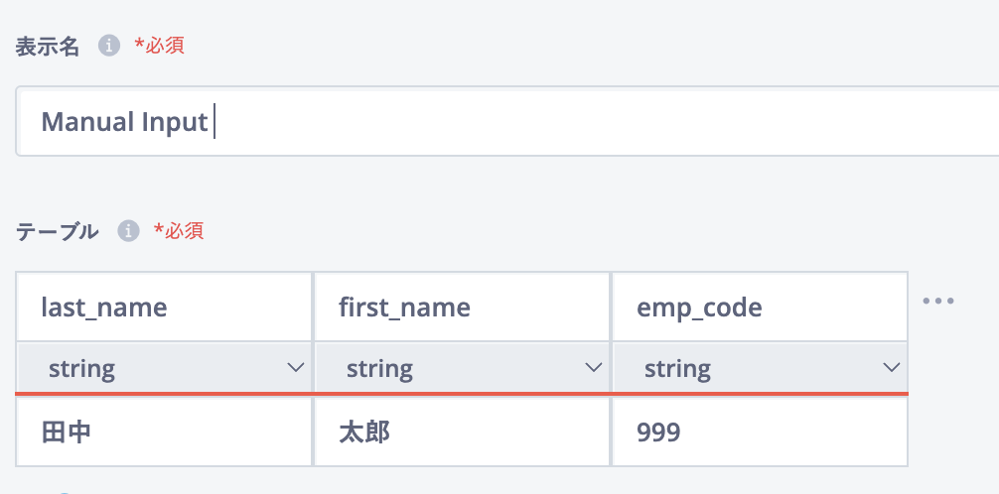Open the string type dropdown under emp_code
This screenshot has width=999, height=494.
(x=760, y=367)
